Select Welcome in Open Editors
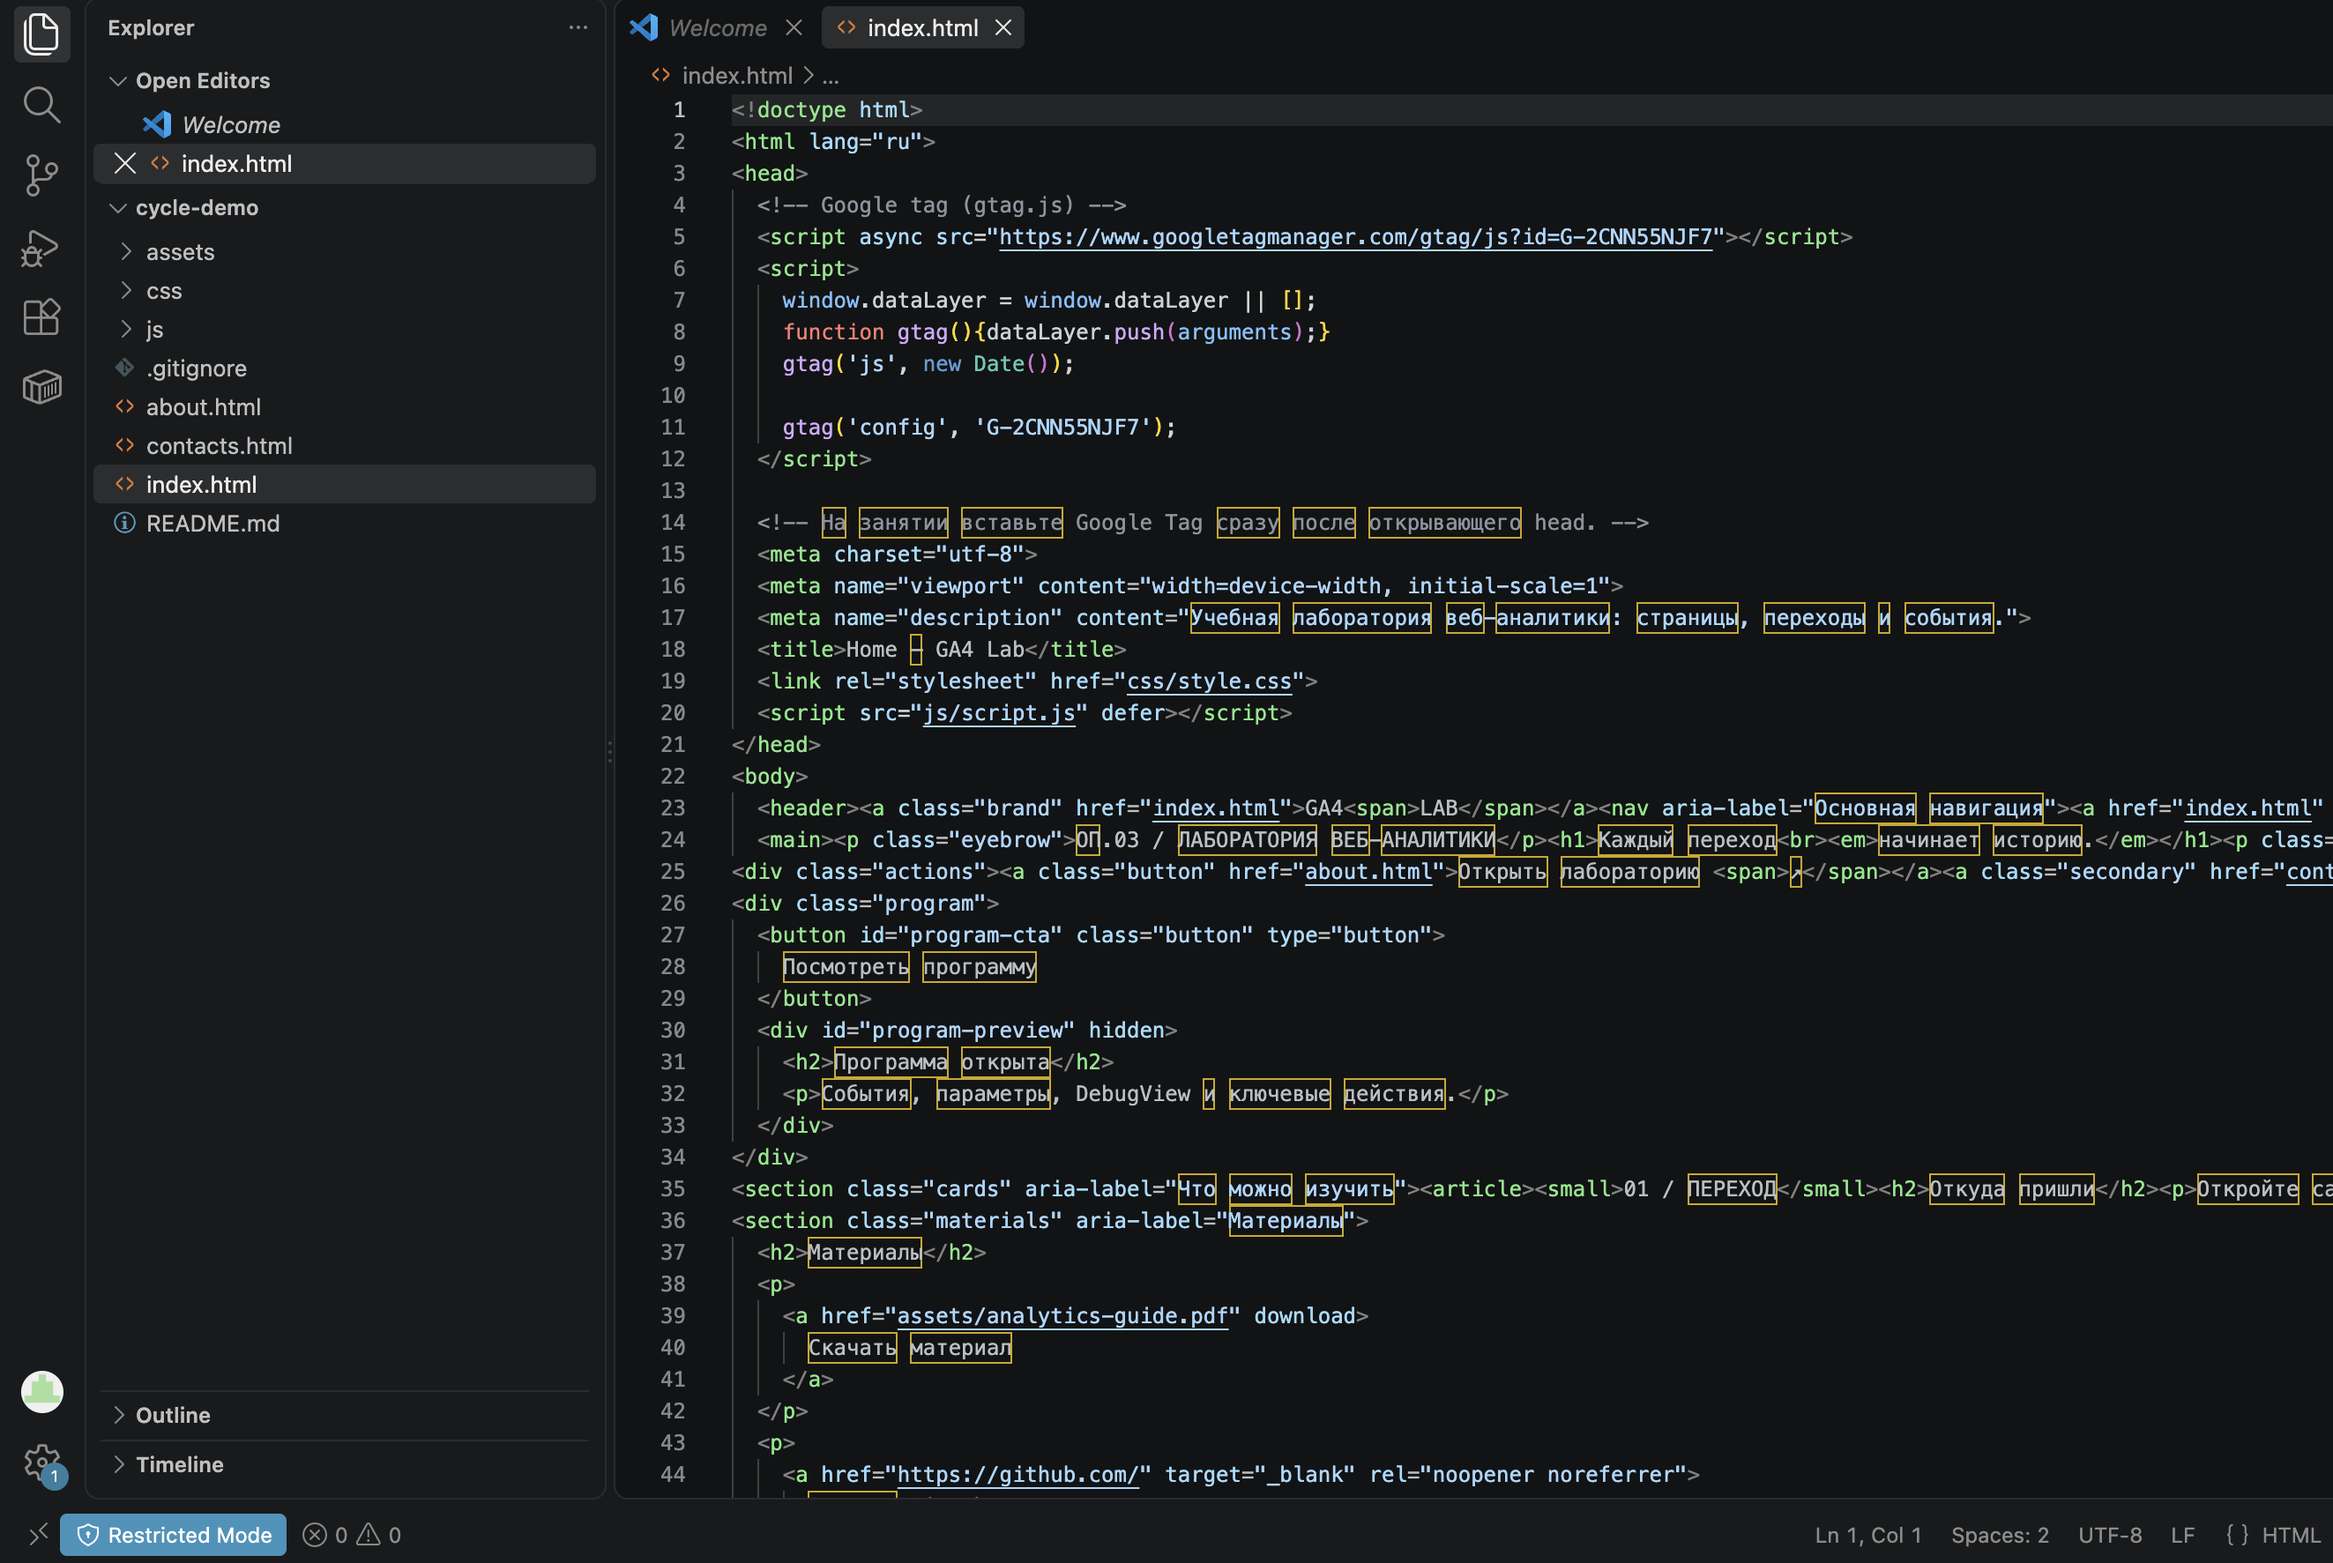Image resolution: width=2333 pixels, height=1563 pixels. pyautogui.click(x=345, y=124)
